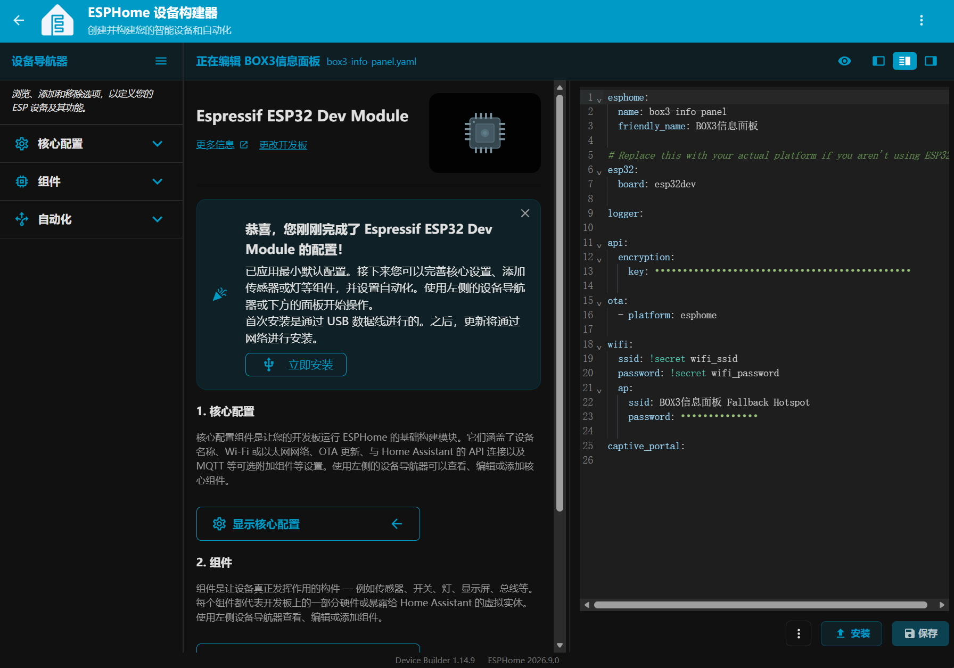Click the middle panel scroll-down arrow
Viewport: 954px width, 668px height.
click(x=560, y=646)
